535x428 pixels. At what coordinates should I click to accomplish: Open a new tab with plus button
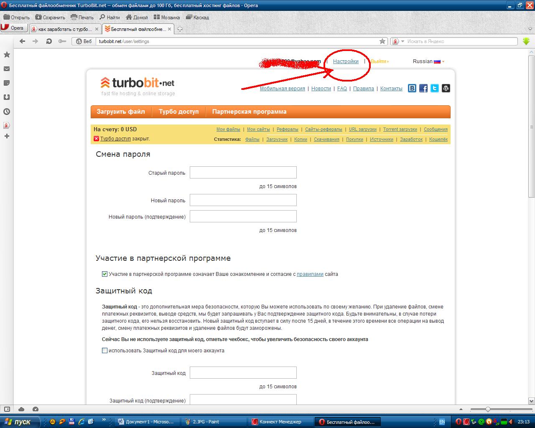click(x=180, y=29)
